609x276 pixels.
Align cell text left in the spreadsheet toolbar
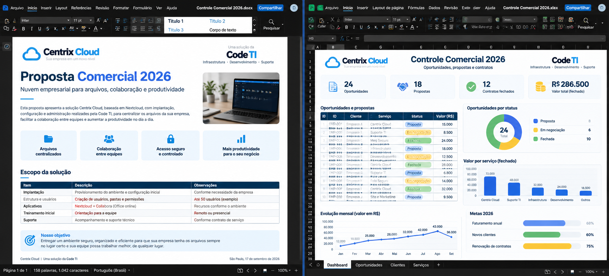click(x=430, y=27)
